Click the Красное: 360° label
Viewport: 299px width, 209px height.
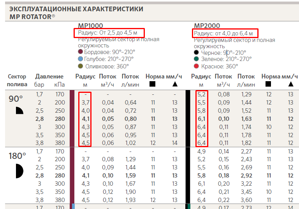click(220, 66)
